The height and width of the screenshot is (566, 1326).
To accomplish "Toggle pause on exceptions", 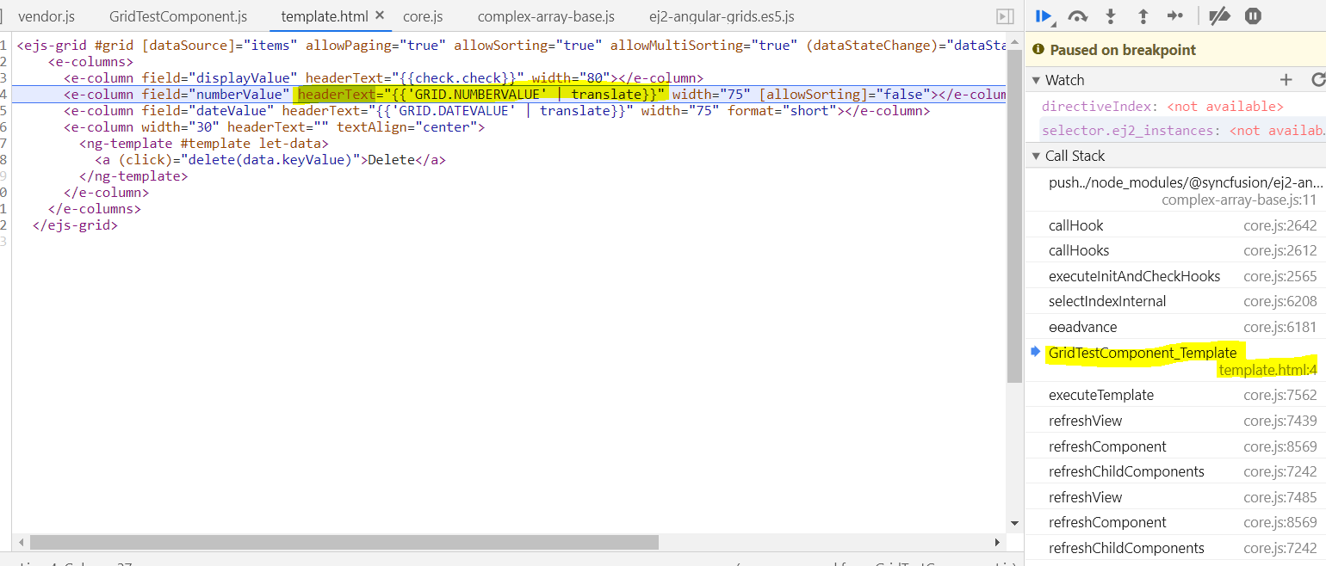I will click(x=1253, y=15).
